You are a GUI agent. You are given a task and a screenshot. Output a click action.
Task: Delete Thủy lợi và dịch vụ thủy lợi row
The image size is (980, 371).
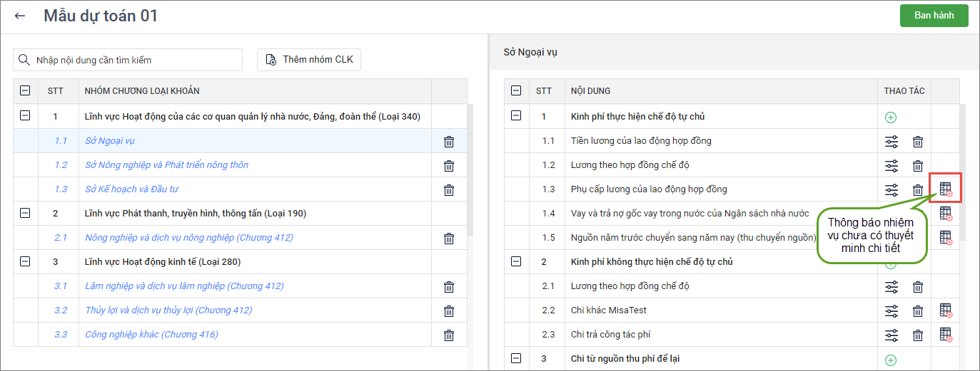click(x=449, y=311)
